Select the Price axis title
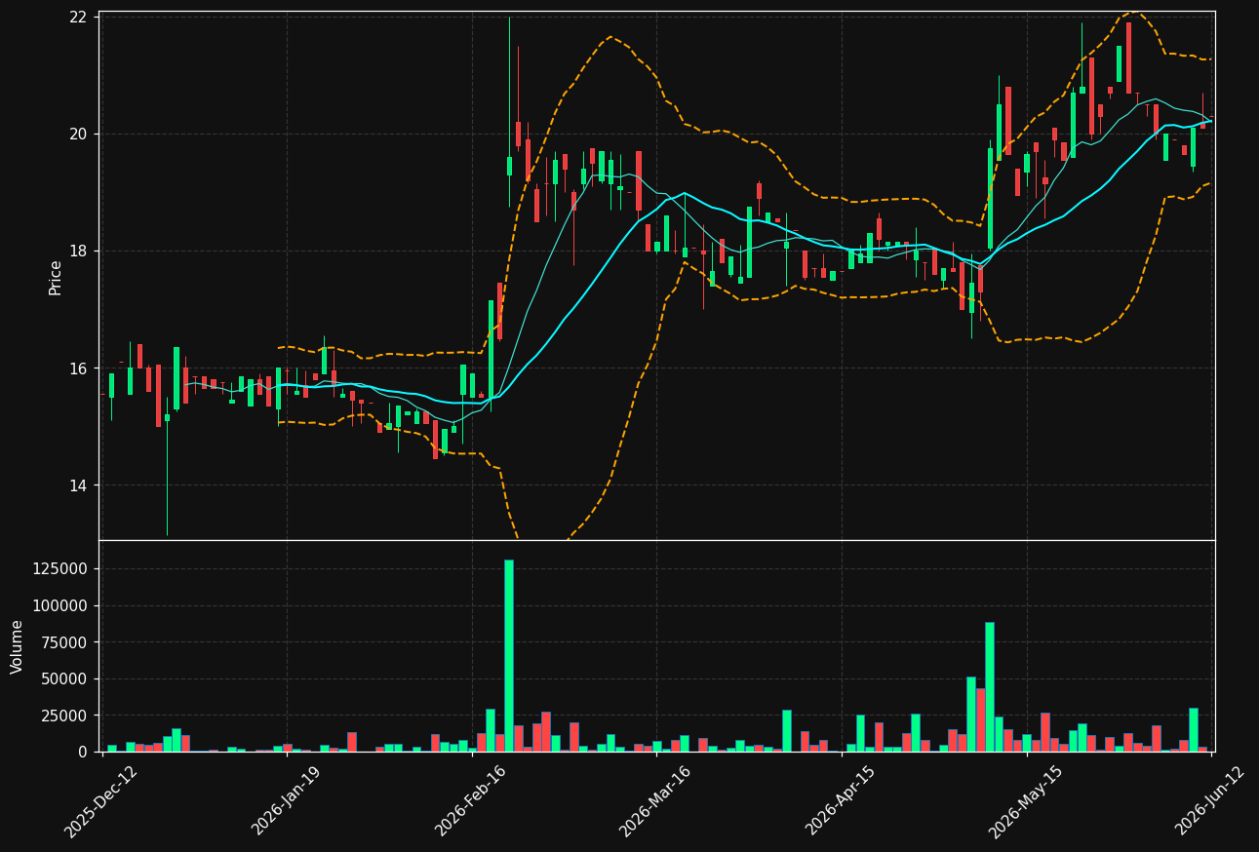This screenshot has width=1259, height=852. point(56,277)
